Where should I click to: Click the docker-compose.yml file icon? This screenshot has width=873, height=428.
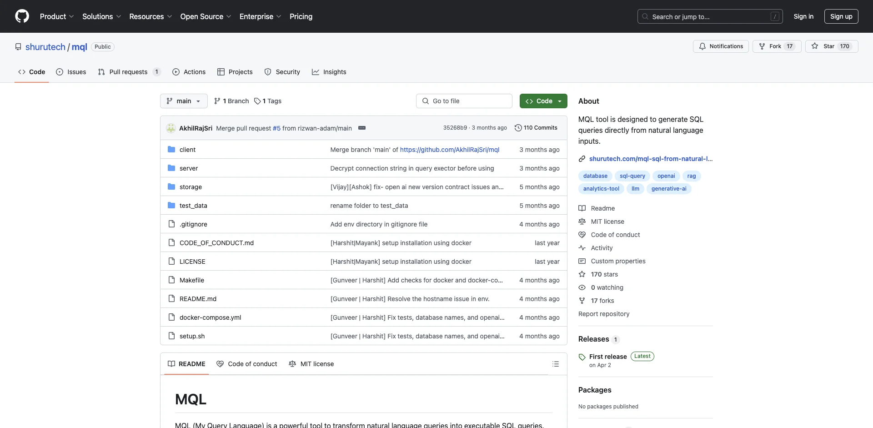[171, 317]
